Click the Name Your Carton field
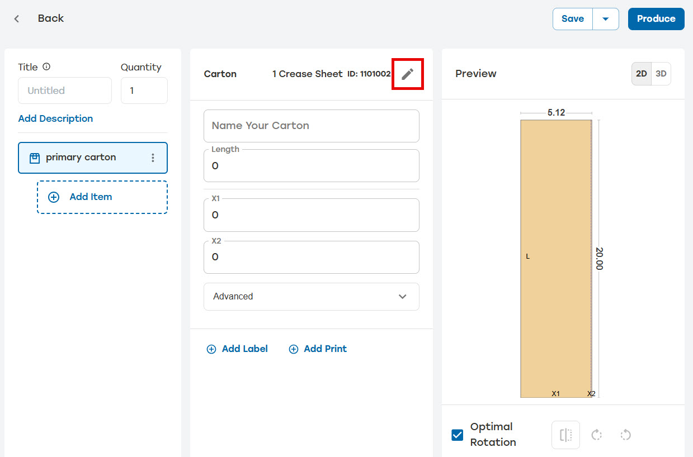693x457 pixels. (312, 126)
